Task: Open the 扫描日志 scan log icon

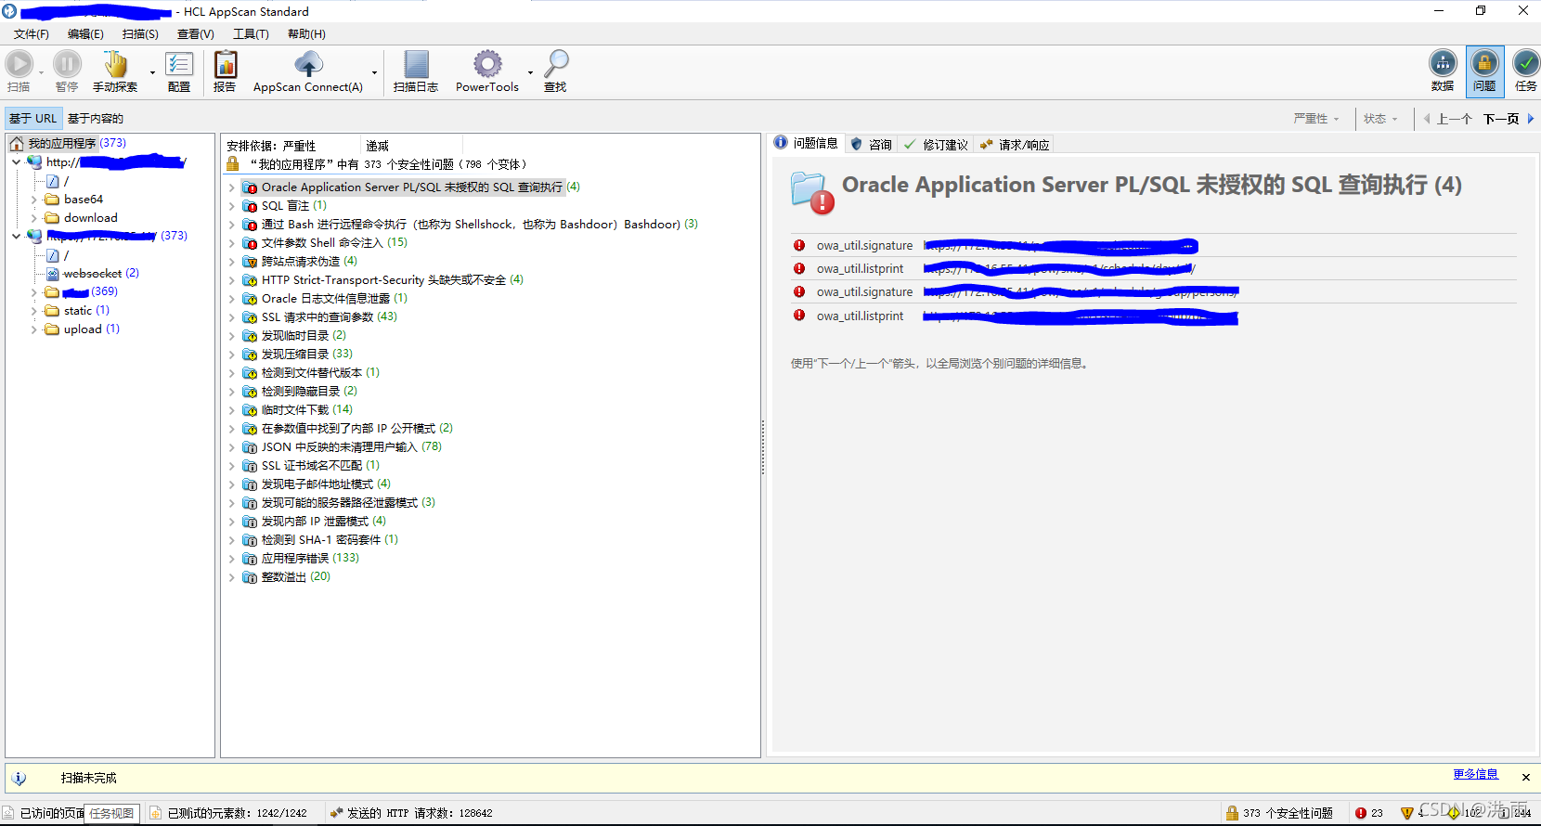Action: tap(416, 64)
